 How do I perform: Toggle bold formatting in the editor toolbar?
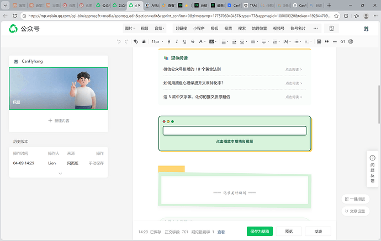click(169, 41)
